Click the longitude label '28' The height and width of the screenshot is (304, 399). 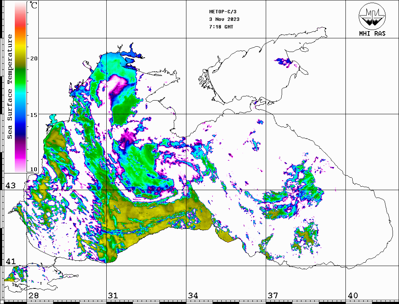pos(33,296)
